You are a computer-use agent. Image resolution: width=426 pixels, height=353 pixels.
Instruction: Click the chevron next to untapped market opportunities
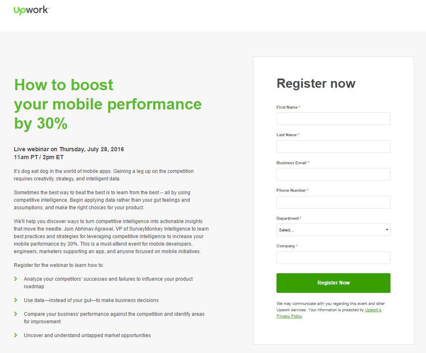16,335
